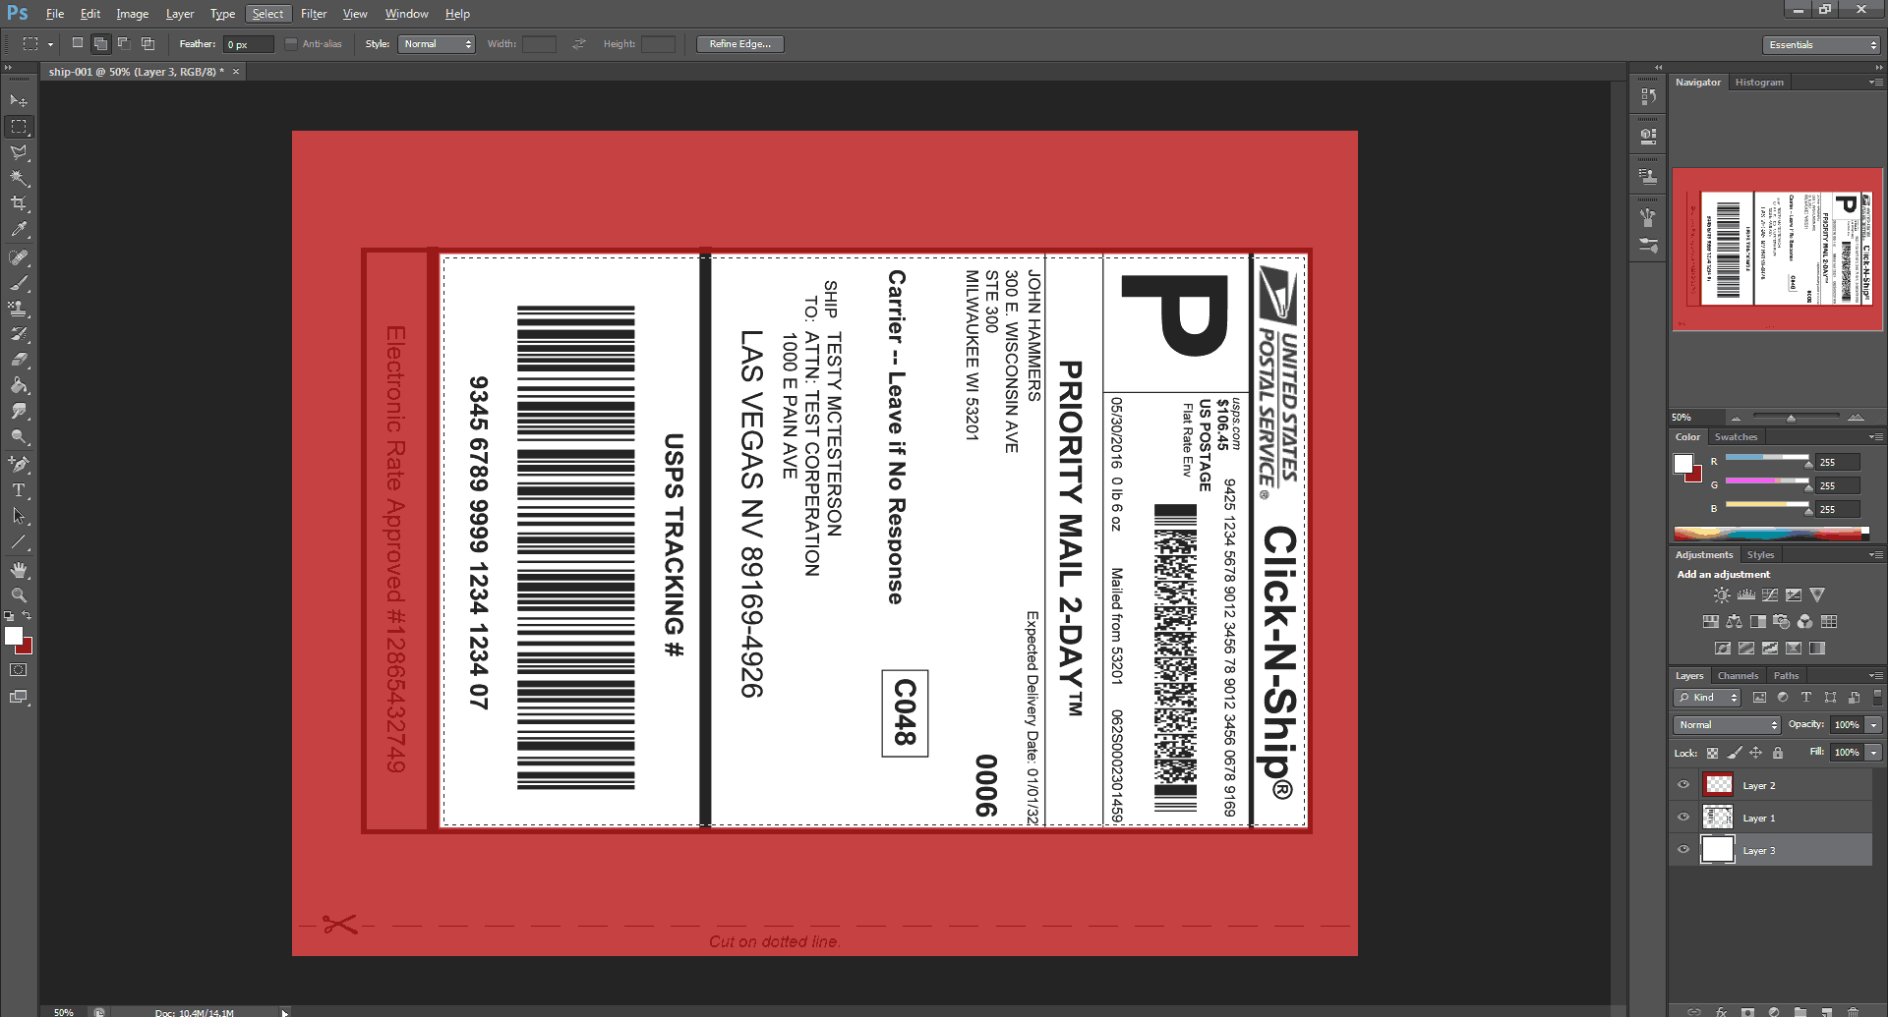Select the Line tool

(x=19, y=541)
